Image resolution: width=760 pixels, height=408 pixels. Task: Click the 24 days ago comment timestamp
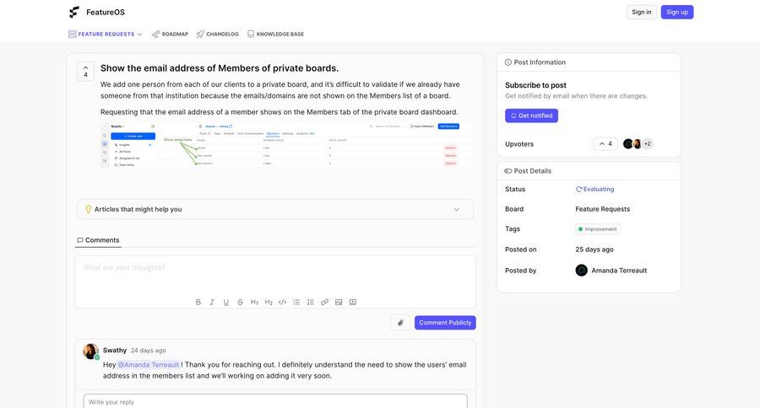149,351
